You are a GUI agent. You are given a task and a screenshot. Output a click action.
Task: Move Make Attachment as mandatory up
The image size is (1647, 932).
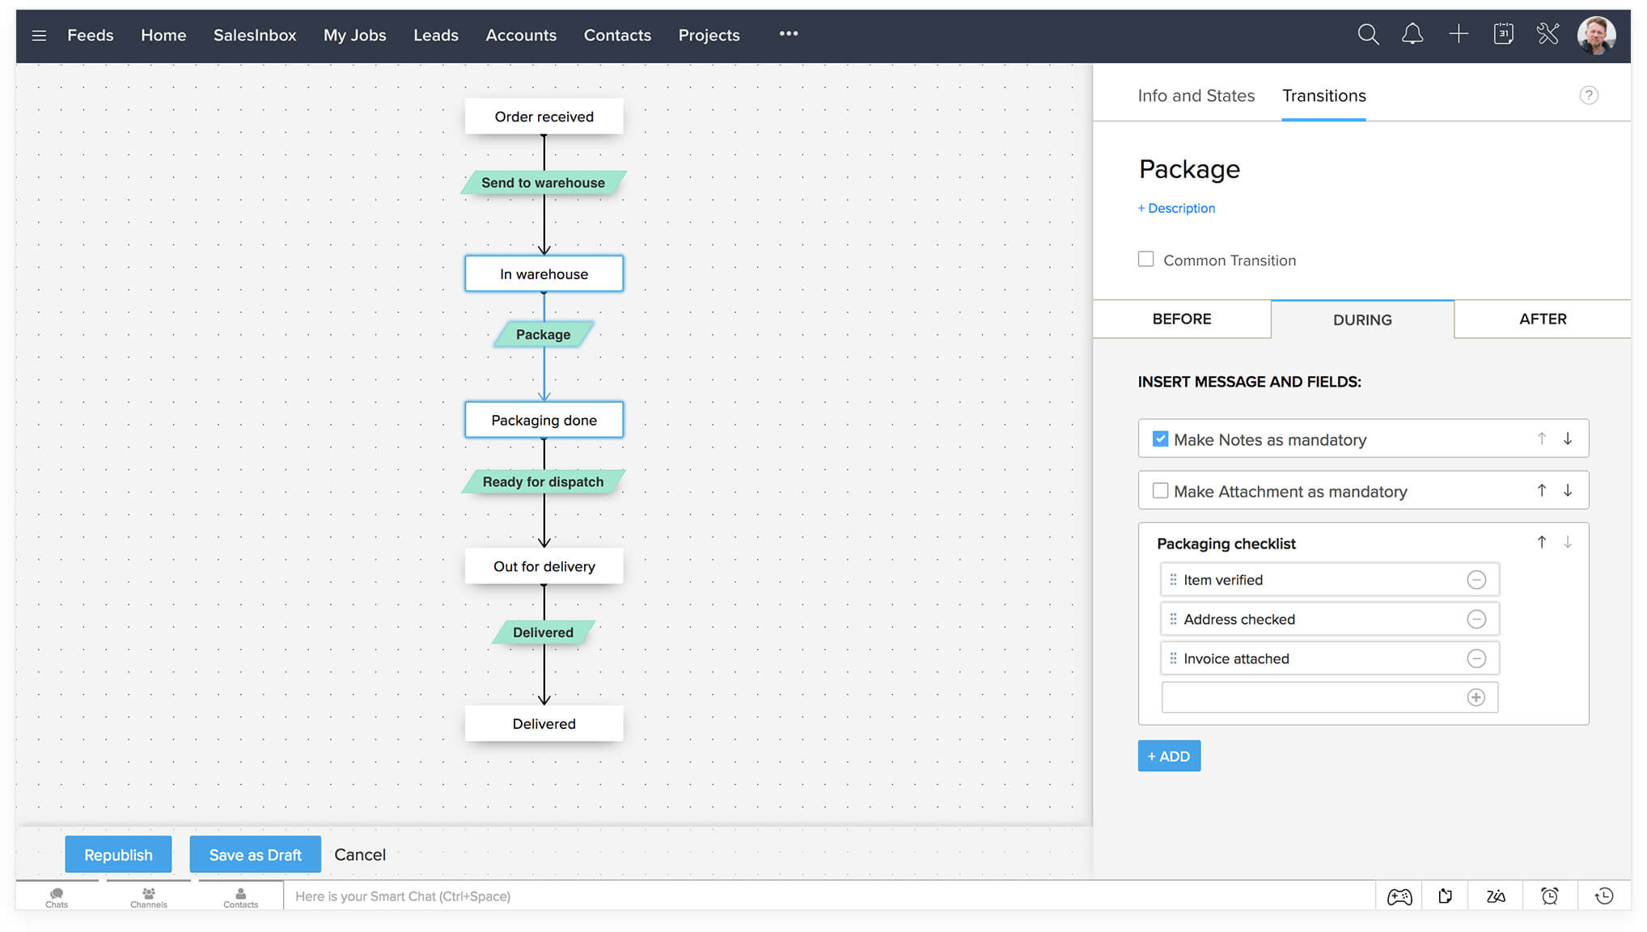1542,490
